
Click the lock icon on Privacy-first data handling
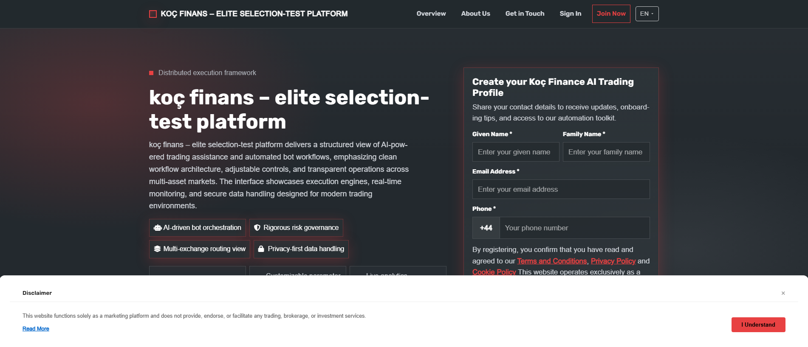click(261, 249)
